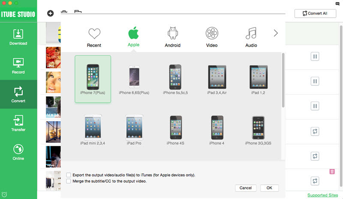The width and height of the screenshot is (343, 199).
Task: Open the dark blue Vevo video thumbnail
Action: (53, 157)
